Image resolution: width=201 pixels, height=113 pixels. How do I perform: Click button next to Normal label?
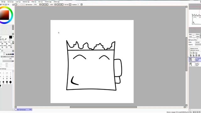pos(70,4)
